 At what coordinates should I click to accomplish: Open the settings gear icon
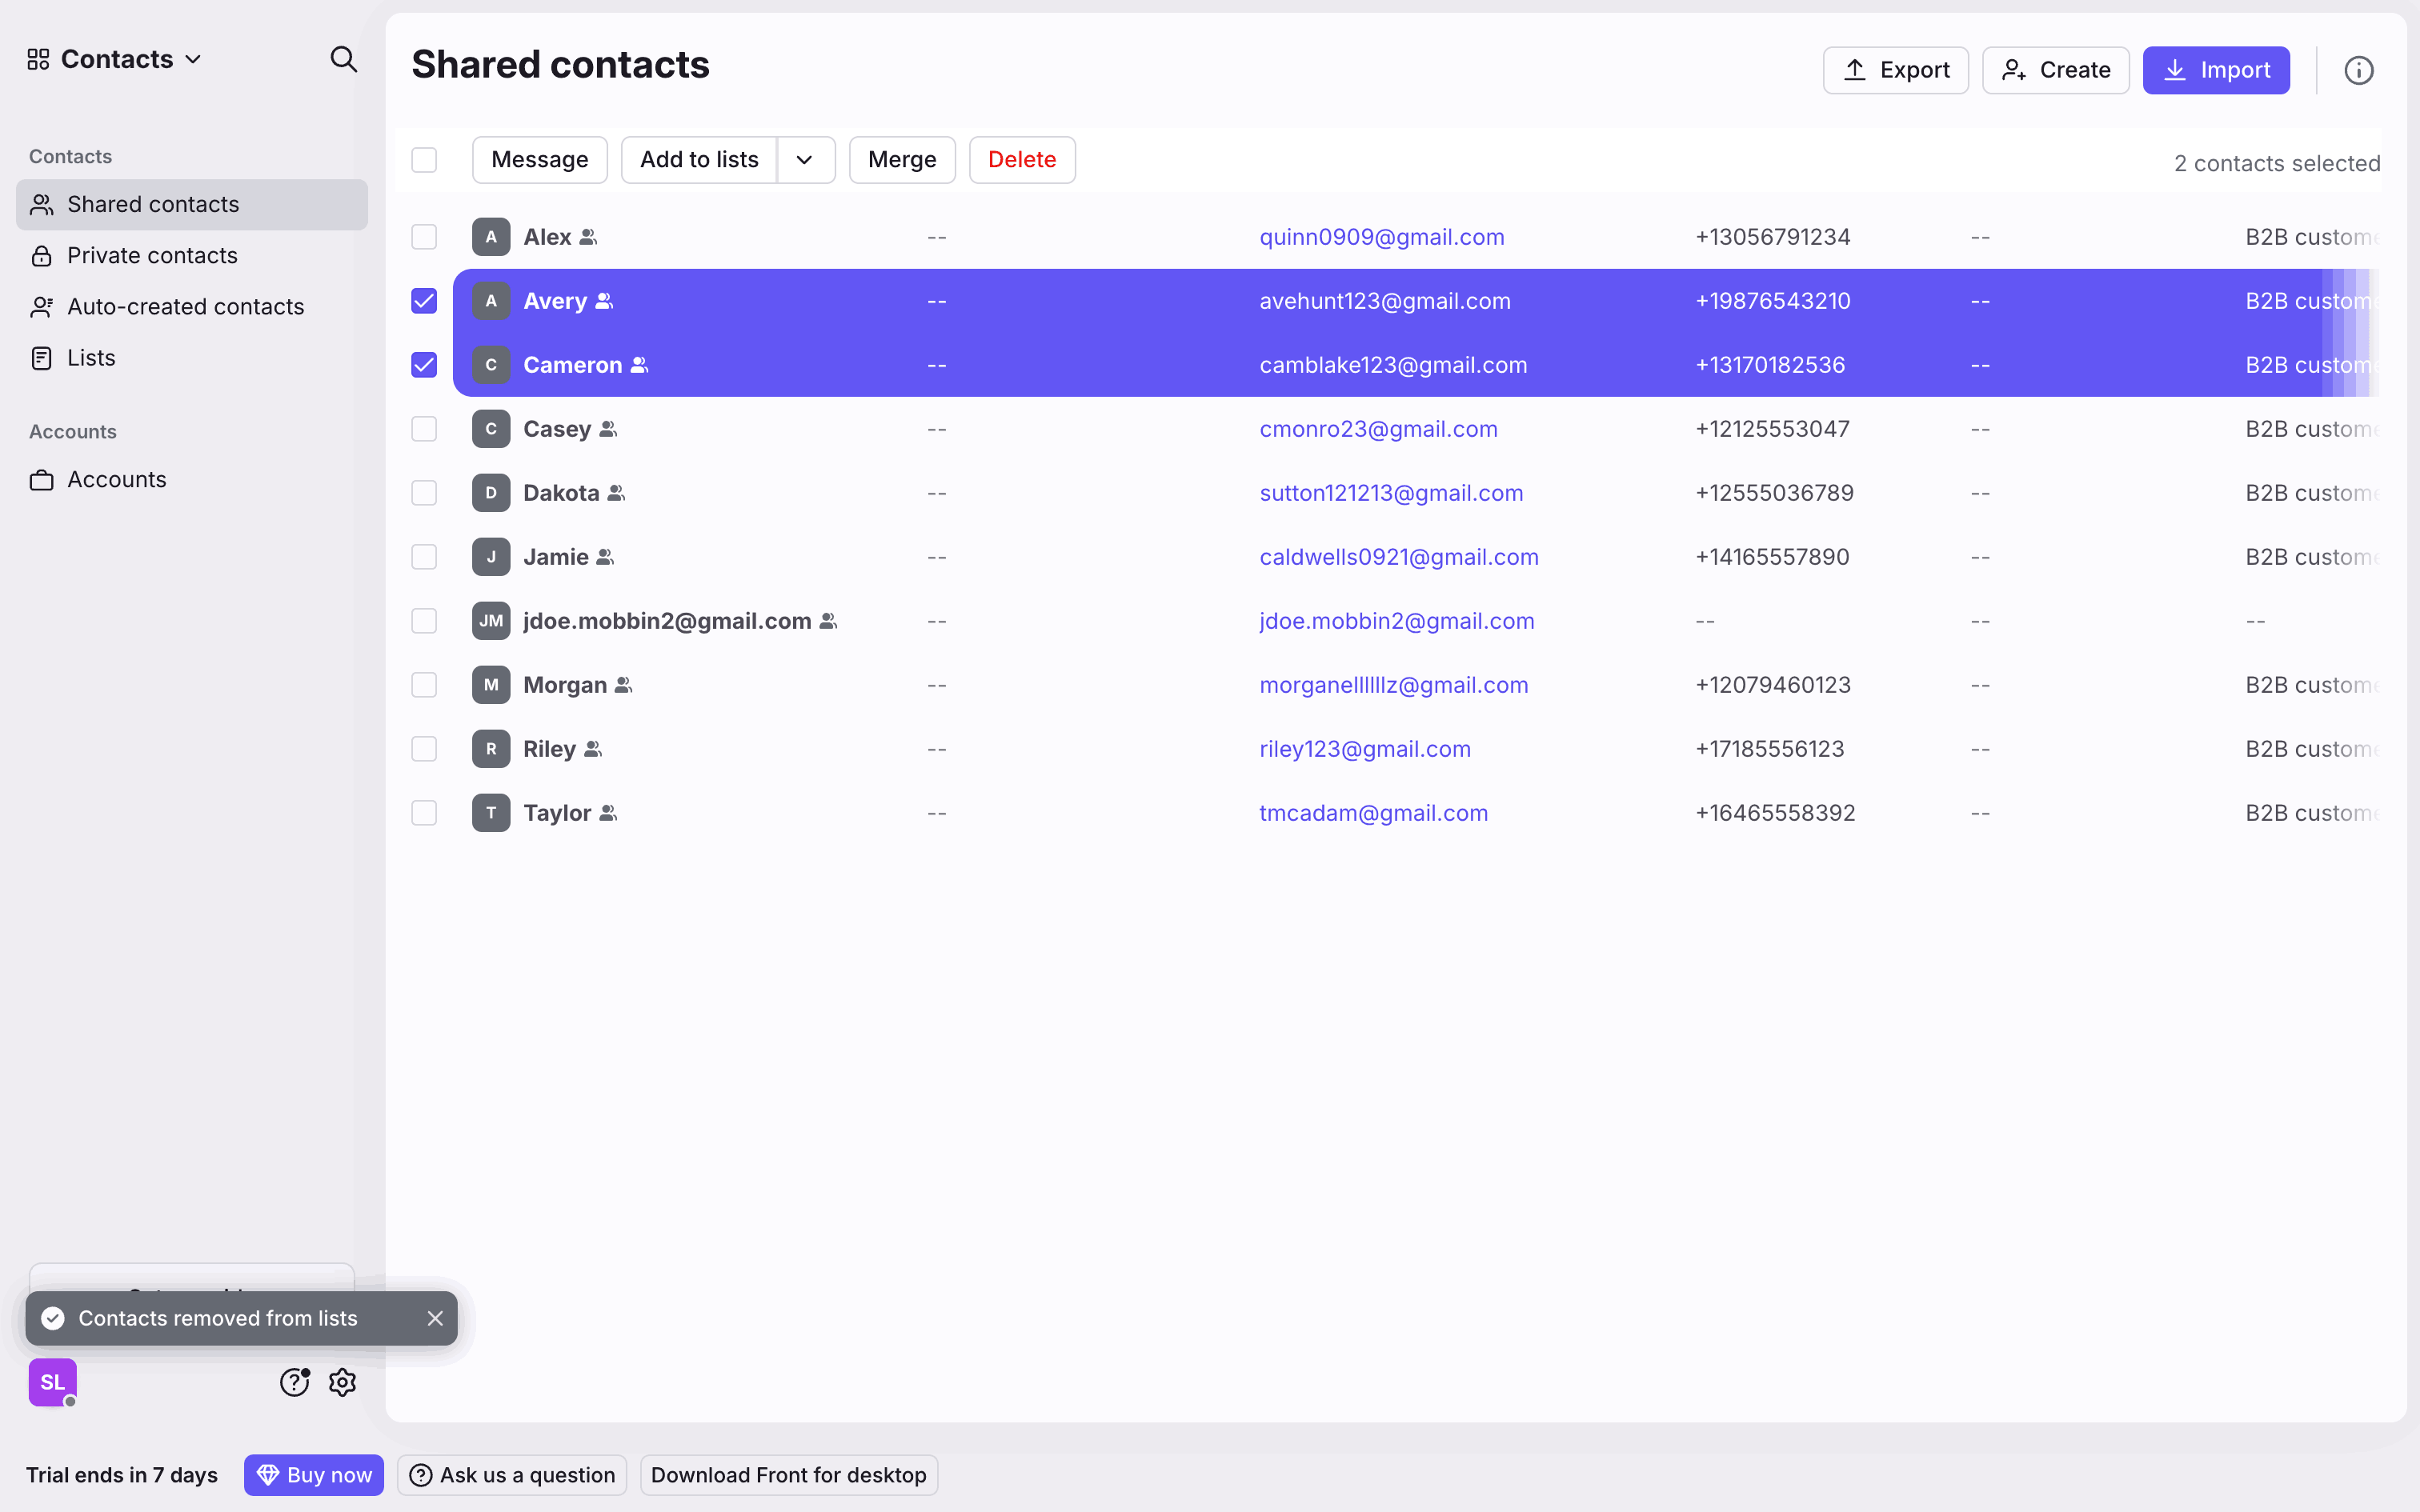pyautogui.click(x=343, y=1382)
